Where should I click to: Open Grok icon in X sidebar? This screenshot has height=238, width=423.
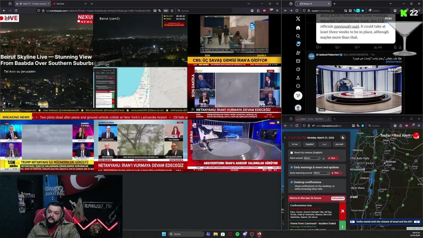pyautogui.click(x=298, y=69)
